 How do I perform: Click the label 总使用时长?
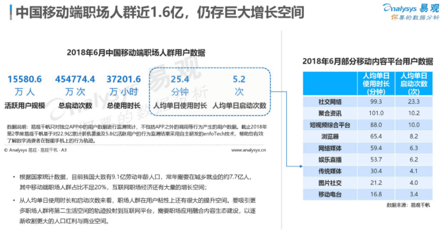tap(124, 105)
